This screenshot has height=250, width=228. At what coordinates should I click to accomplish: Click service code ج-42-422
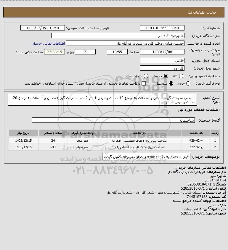point(196,147)
